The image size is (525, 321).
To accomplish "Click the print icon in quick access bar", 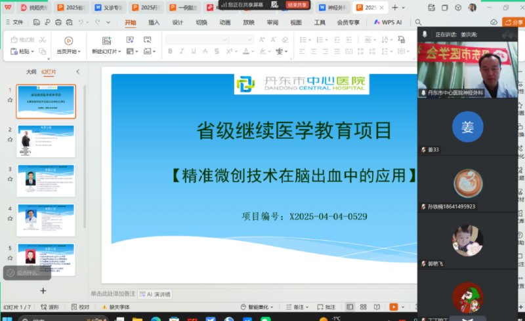I will [60, 22].
